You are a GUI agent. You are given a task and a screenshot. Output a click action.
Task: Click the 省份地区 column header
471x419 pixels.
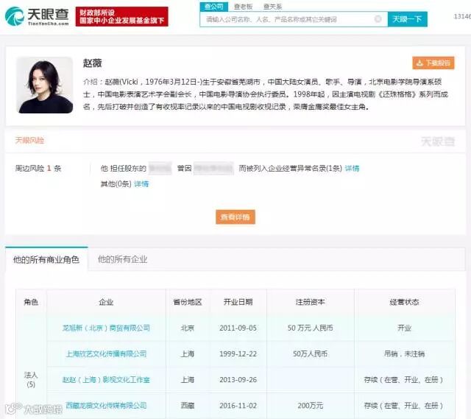(188, 302)
